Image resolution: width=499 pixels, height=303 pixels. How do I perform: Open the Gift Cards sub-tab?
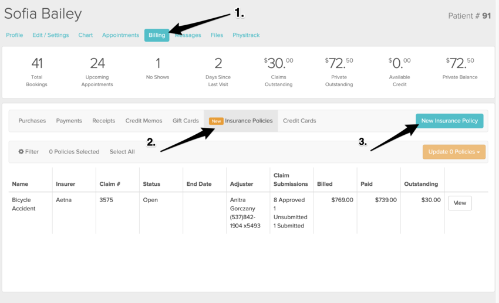pyautogui.click(x=186, y=121)
